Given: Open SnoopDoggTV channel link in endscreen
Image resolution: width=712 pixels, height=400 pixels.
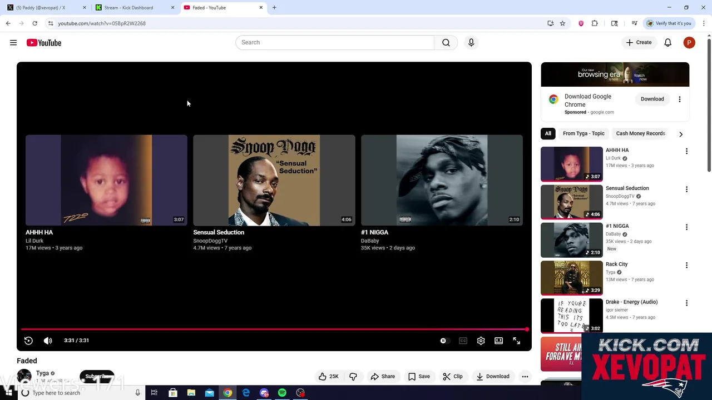Looking at the screenshot, I should click(210, 241).
